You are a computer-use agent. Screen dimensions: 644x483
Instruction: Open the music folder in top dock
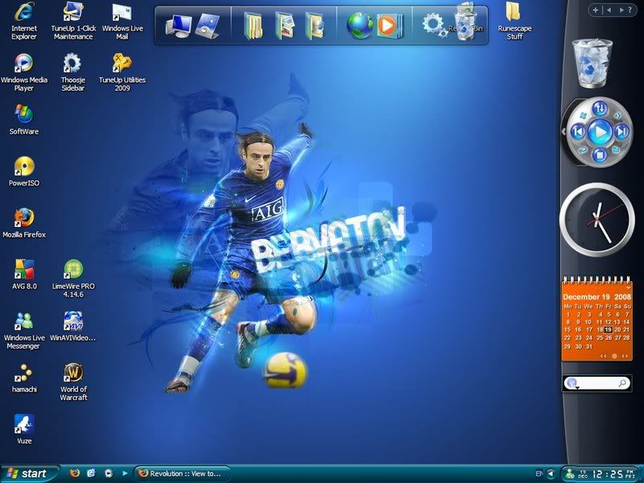(x=314, y=26)
